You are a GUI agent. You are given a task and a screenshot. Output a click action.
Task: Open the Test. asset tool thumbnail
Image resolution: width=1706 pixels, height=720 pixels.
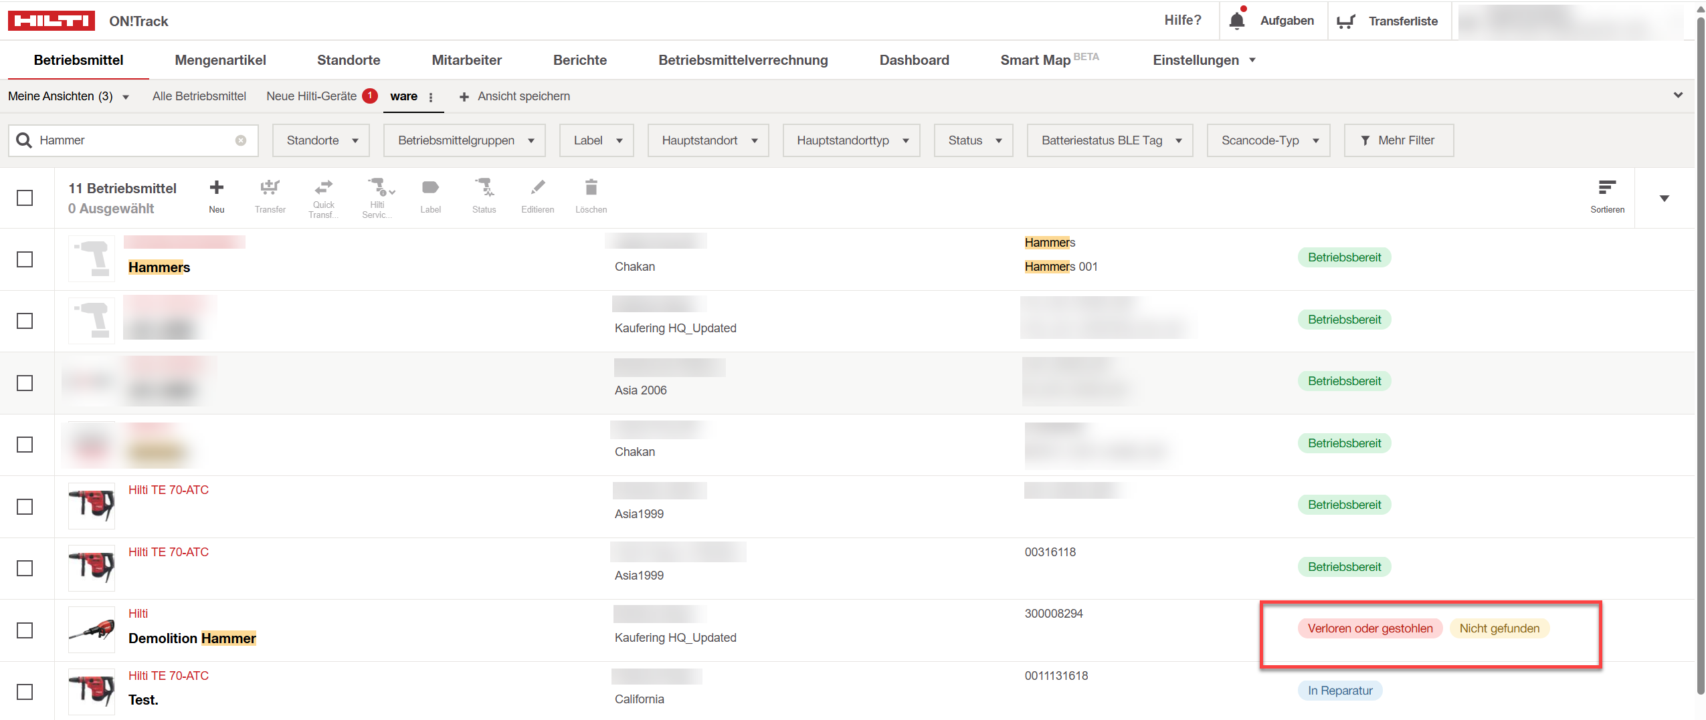tap(92, 692)
